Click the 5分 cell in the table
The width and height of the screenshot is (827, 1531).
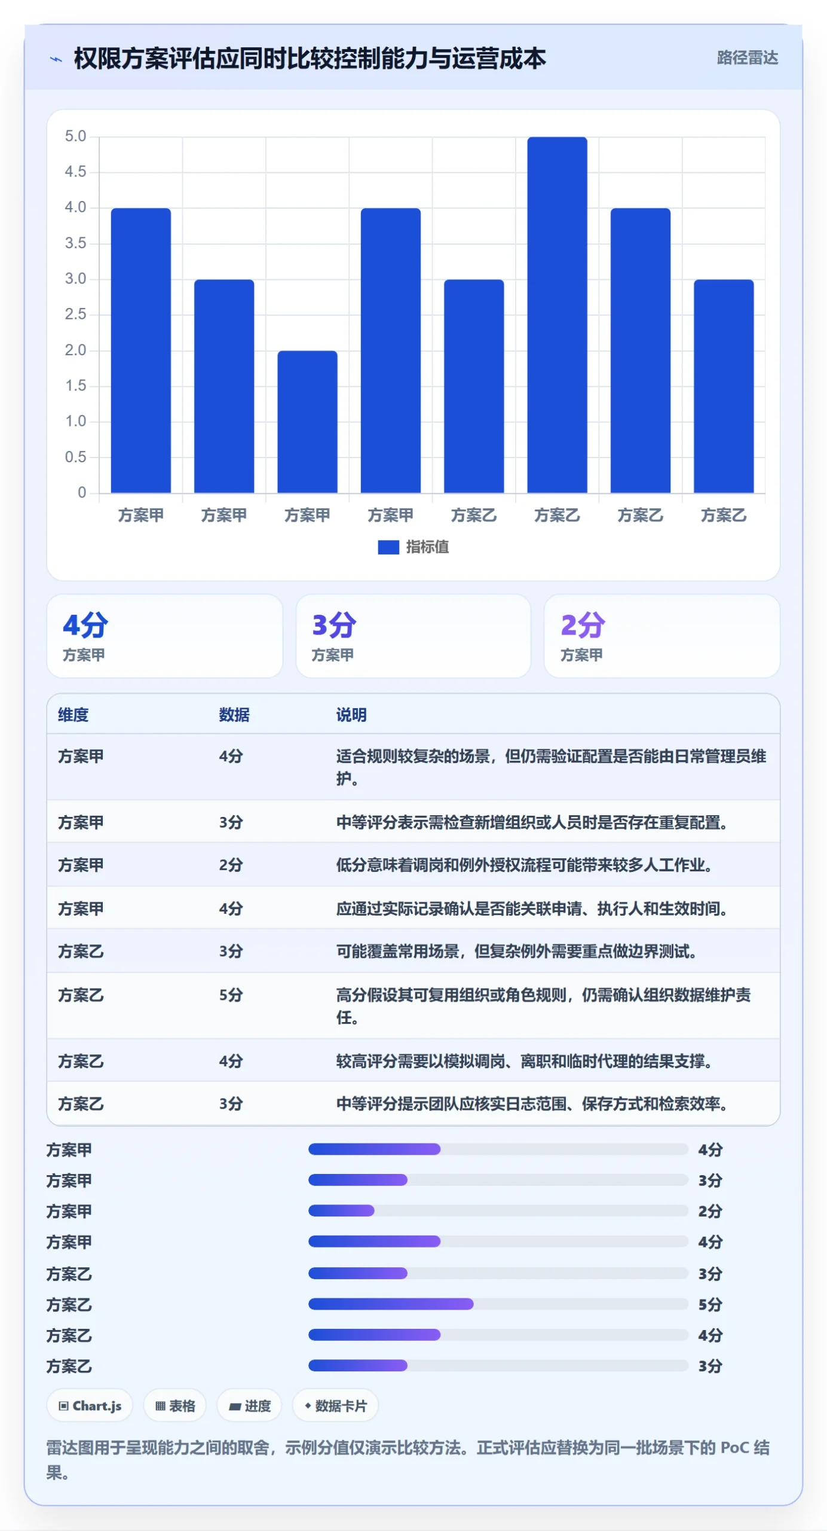(x=231, y=995)
